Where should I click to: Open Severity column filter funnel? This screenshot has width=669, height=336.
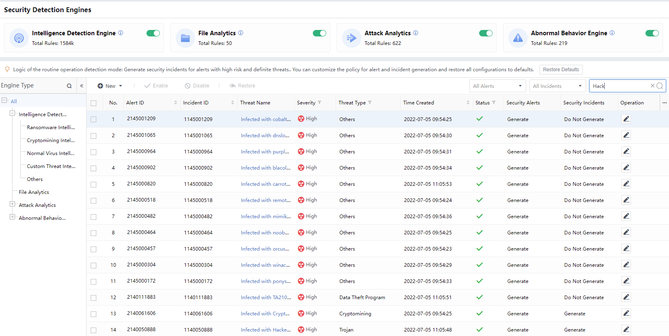[x=320, y=103]
